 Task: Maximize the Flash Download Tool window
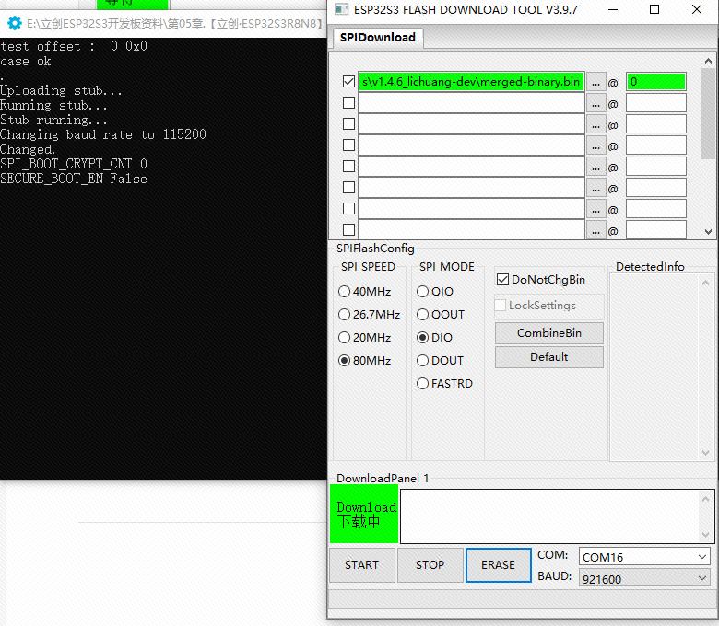click(654, 9)
